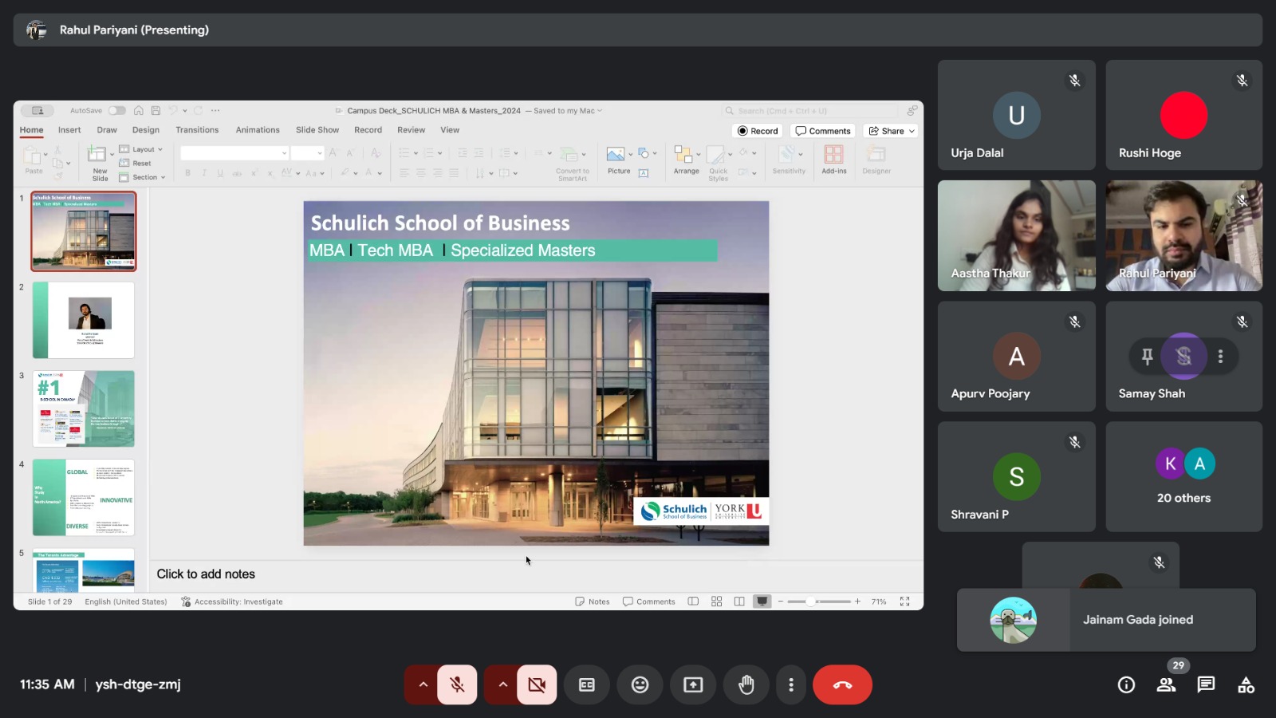Click Accessibility: Investigate in status bar

point(231,602)
